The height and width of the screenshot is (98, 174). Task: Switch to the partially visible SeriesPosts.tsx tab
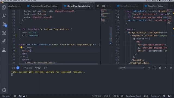[14, 6]
